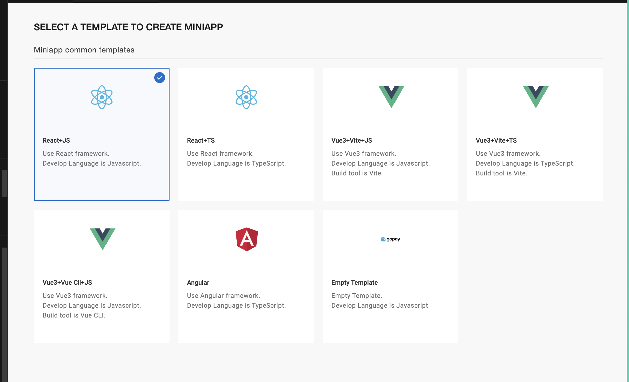This screenshot has width=629, height=382.
Task: Click the React logo on the React+JS card
Action: click(x=102, y=97)
